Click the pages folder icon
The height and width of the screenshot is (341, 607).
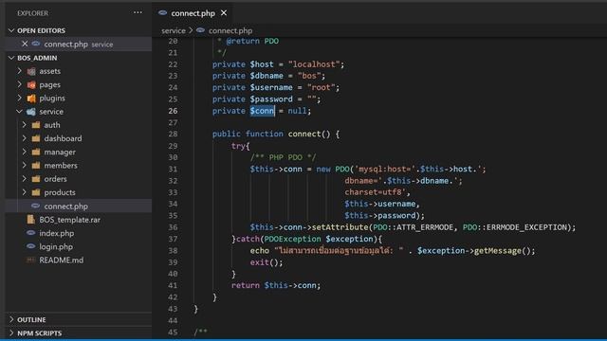point(31,84)
